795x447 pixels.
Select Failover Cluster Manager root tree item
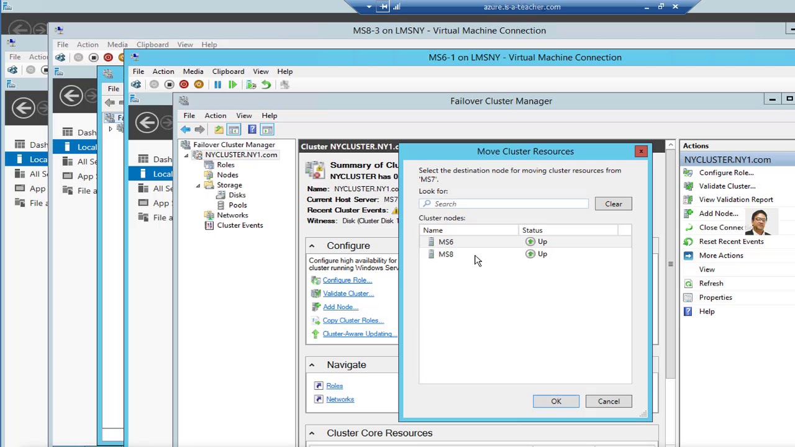click(x=234, y=145)
